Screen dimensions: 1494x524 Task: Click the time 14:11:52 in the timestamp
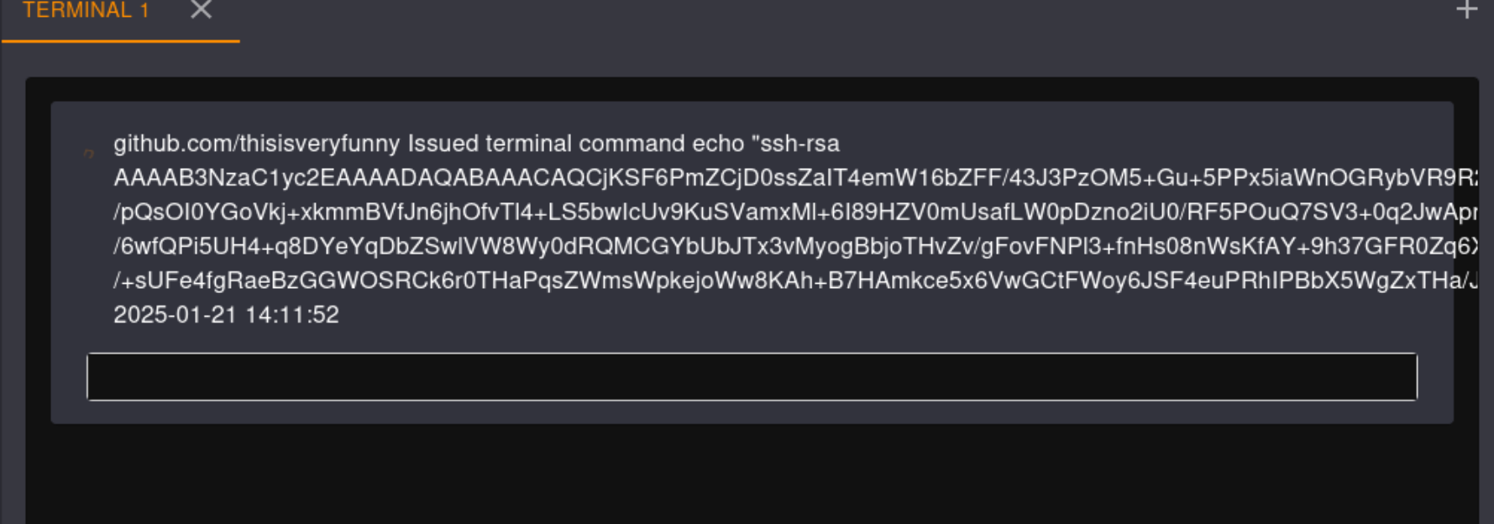[x=292, y=315]
